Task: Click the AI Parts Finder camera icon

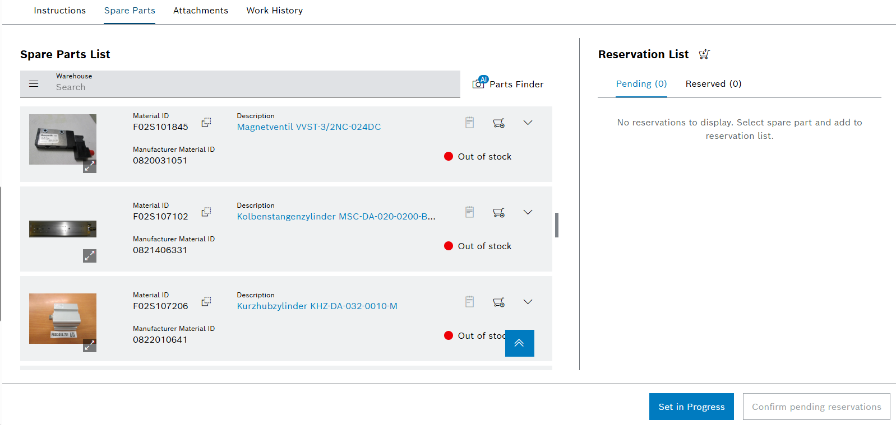Action: point(479,83)
